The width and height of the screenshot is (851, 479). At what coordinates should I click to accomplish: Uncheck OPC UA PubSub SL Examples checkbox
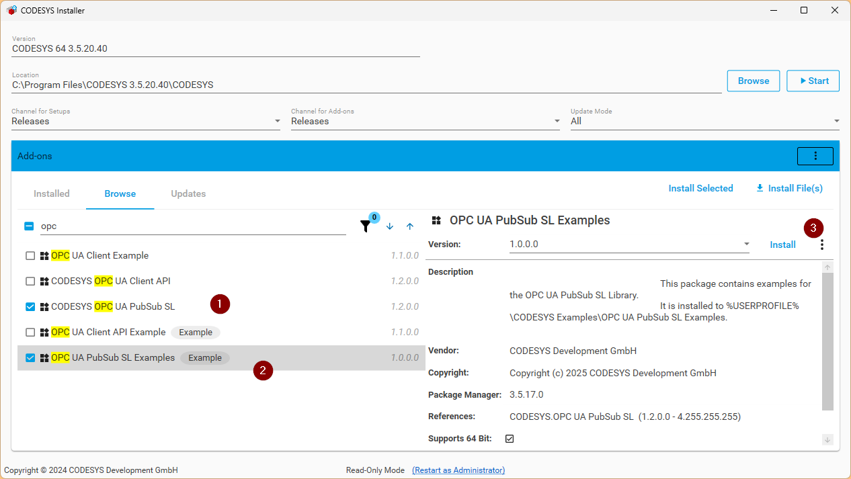pos(30,358)
